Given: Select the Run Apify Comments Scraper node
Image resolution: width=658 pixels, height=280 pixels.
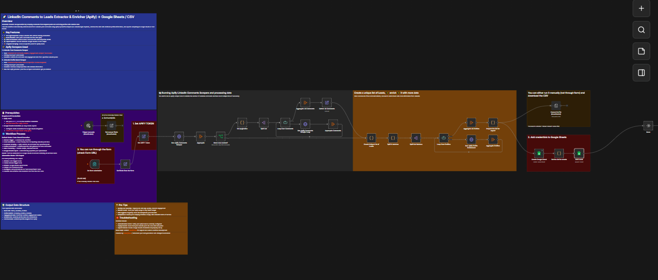Looking at the screenshot, I should (x=179, y=137).
